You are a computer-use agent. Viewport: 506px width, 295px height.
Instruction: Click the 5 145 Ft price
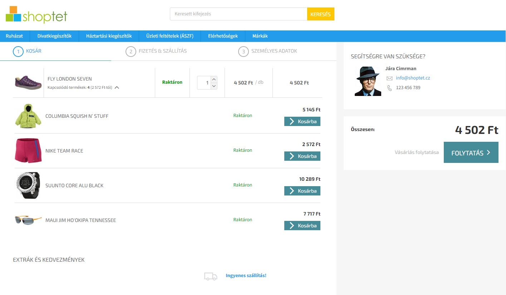(311, 110)
